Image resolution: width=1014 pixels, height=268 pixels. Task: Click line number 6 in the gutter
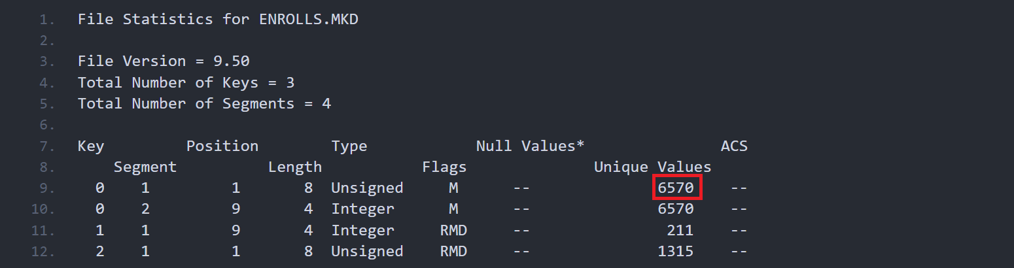click(47, 125)
